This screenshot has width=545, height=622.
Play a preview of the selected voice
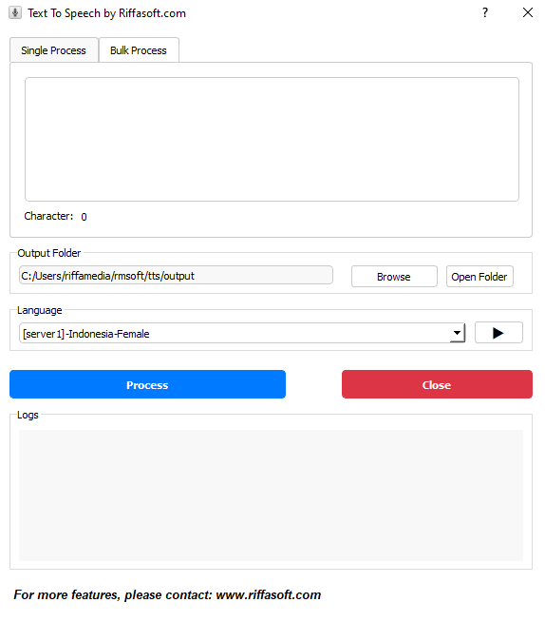click(x=498, y=333)
